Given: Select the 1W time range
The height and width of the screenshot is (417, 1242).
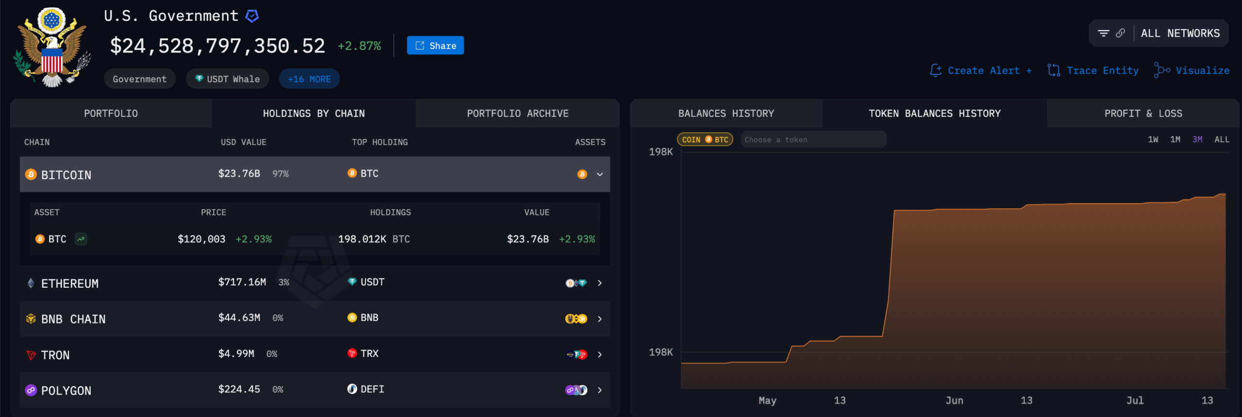Looking at the screenshot, I should click(x=1153, y=139).
